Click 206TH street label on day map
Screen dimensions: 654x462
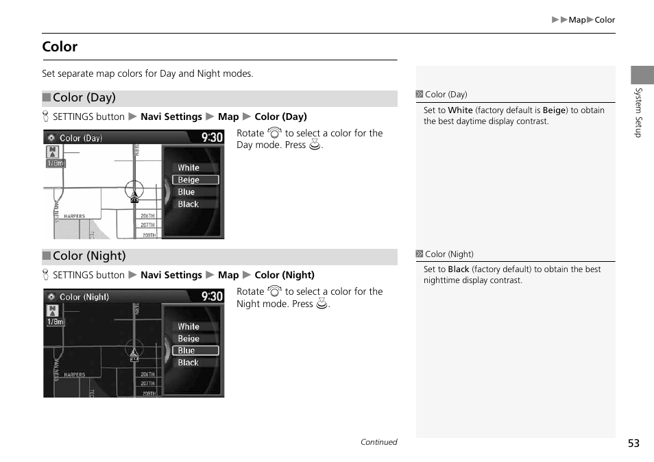(147, 215)
